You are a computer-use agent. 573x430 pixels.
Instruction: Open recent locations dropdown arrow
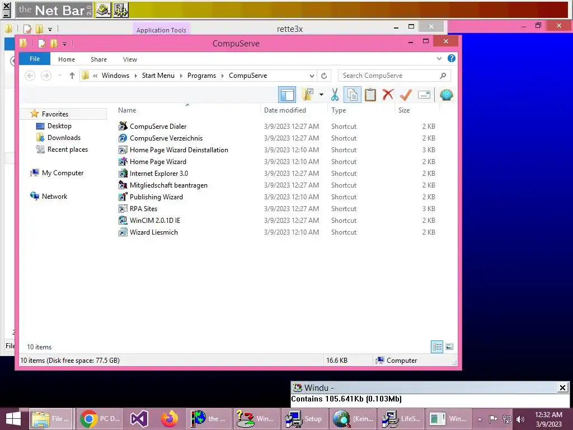coord(59,76)
